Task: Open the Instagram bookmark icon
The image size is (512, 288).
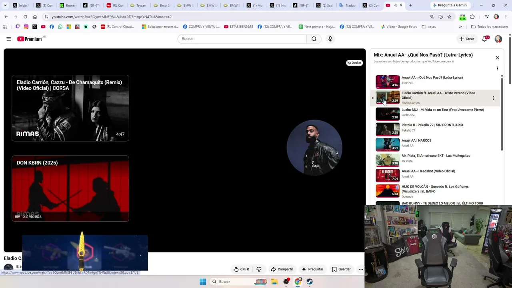Action: click(26, 27)
